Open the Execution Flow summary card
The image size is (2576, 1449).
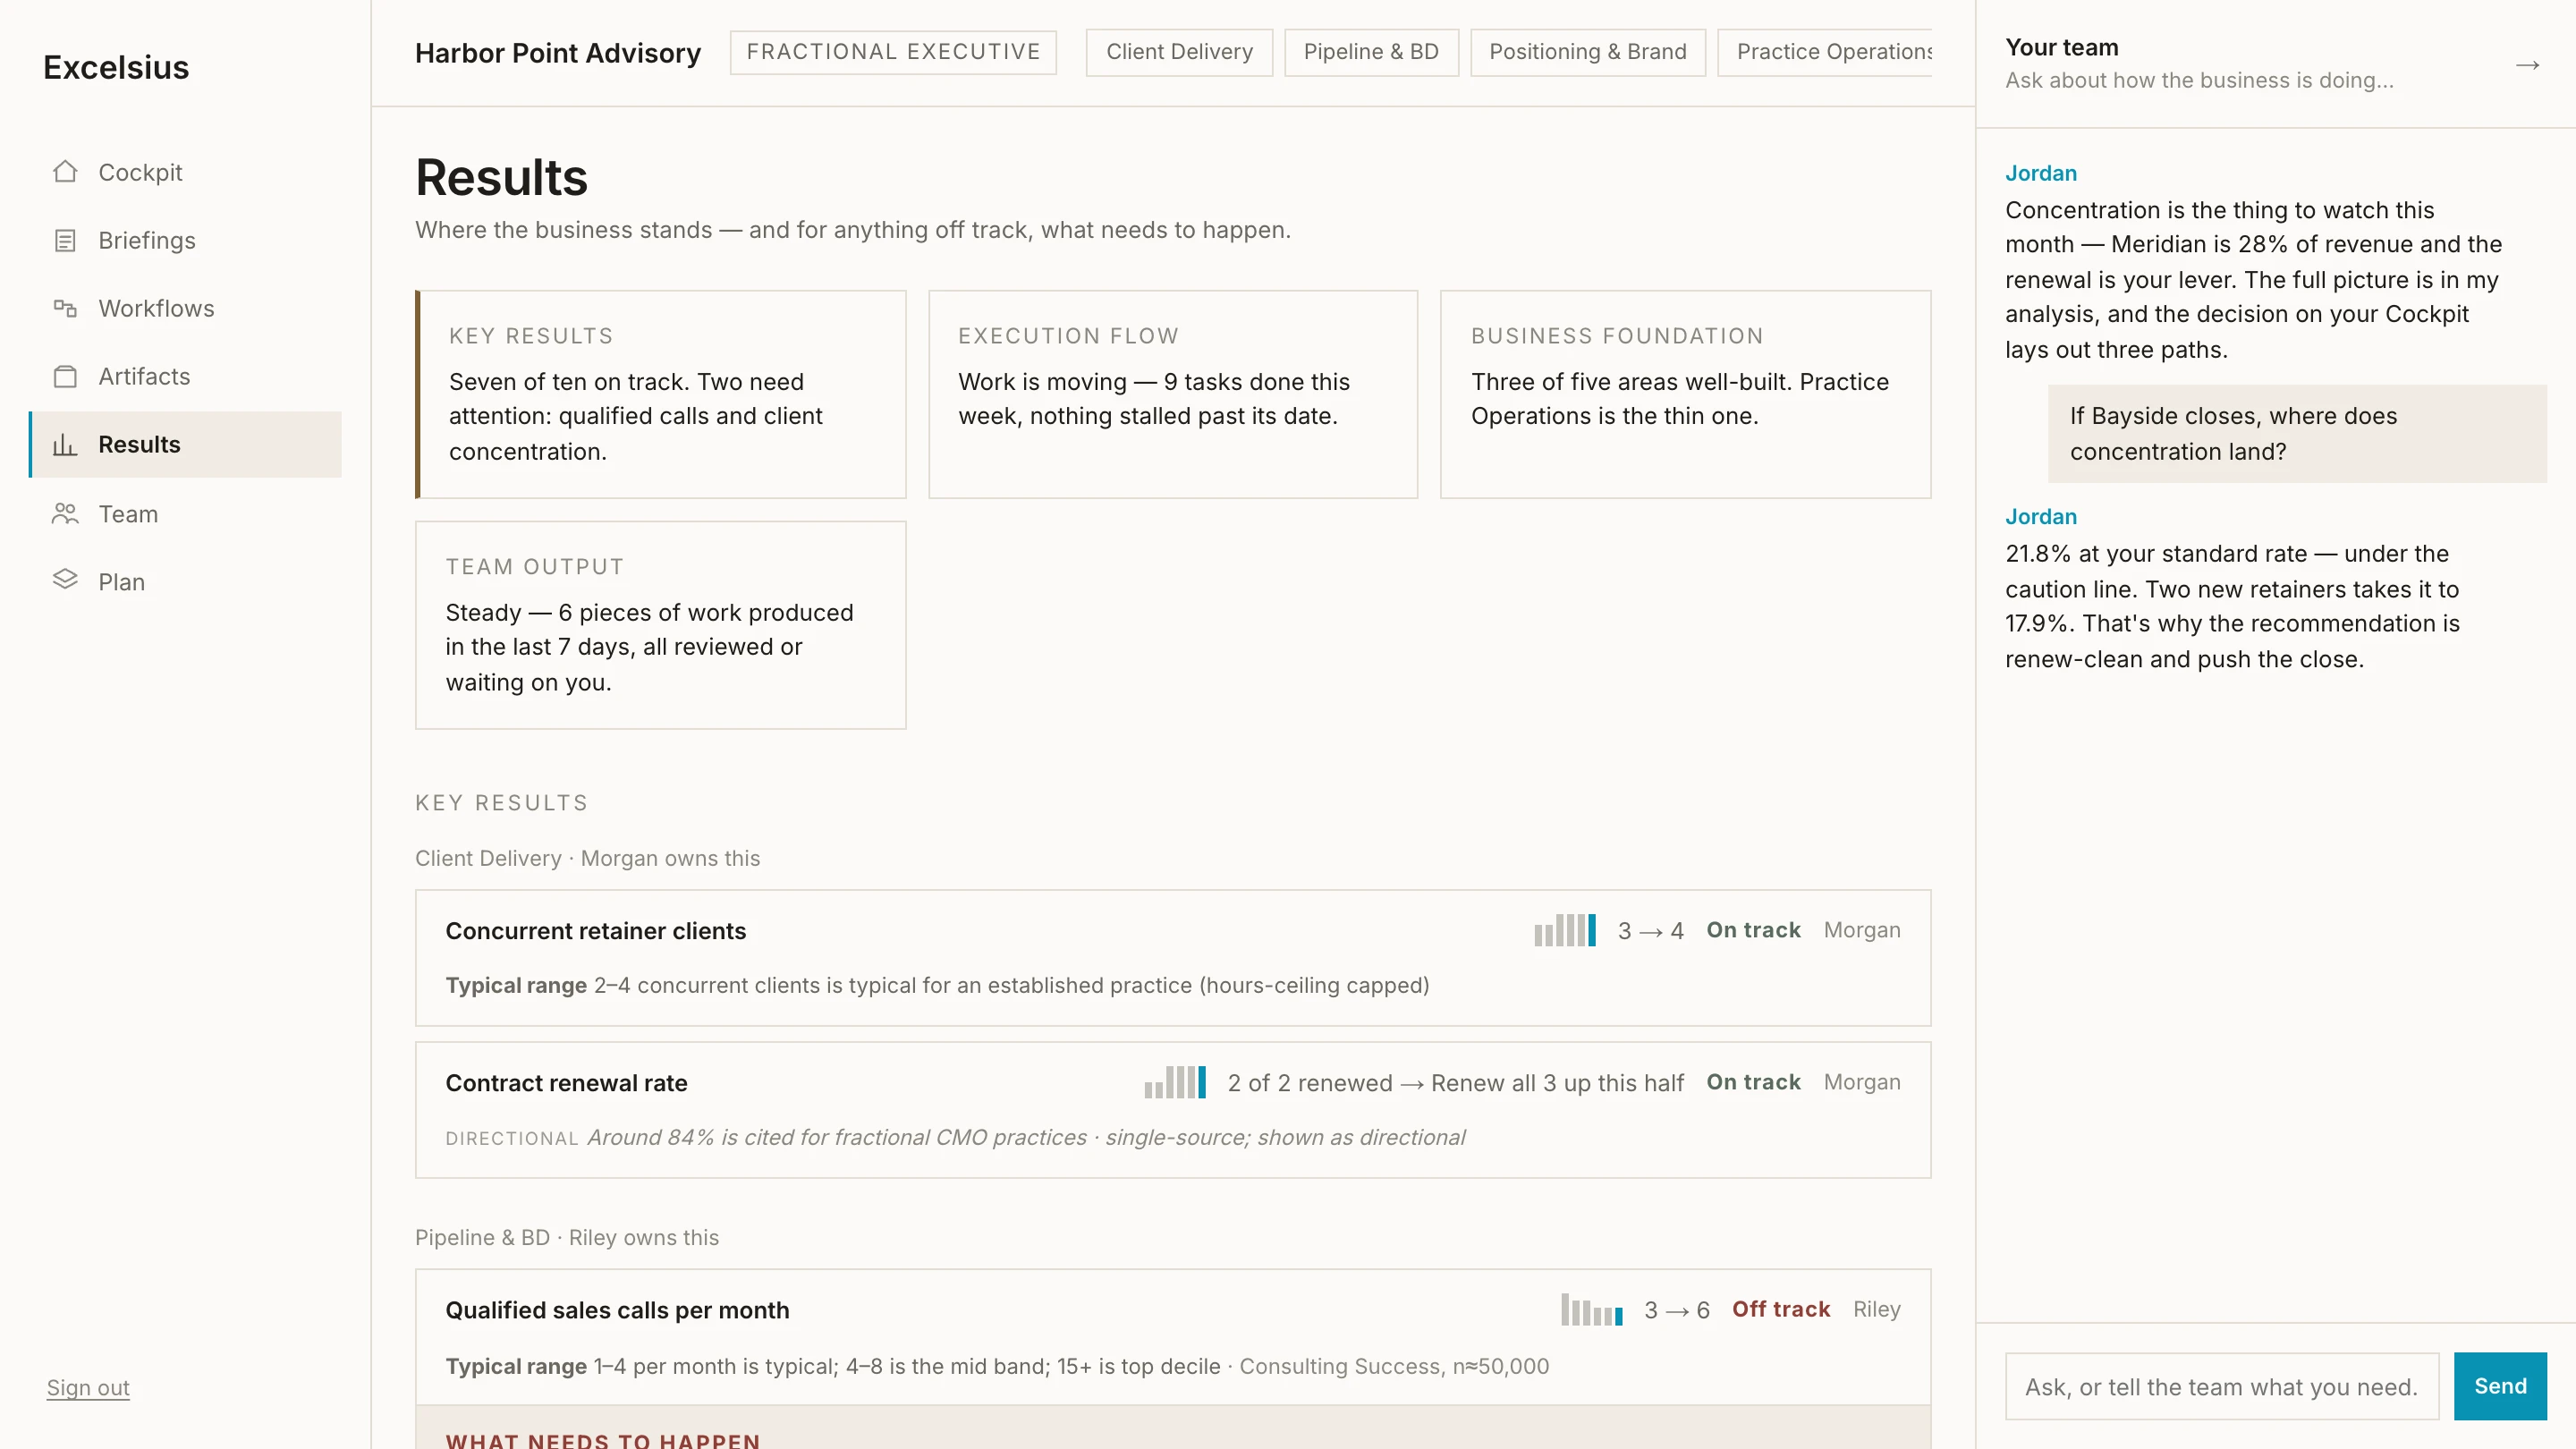(x=1173, y=394)
